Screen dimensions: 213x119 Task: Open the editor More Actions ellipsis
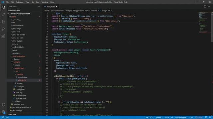click(209, 7)
